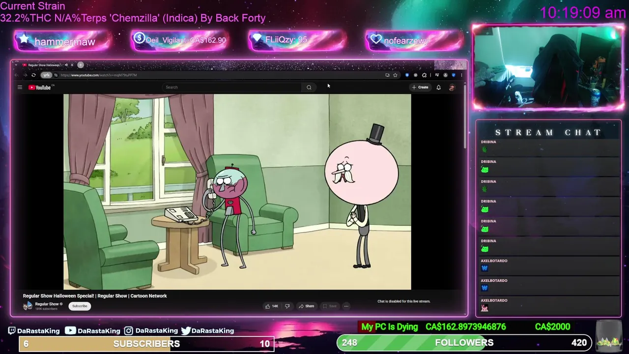Click the install/cast icon left of bookmark star
Screen dimensions: 629x354
click(388, 75)
